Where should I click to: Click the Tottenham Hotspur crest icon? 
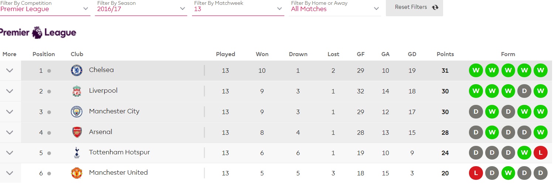point(76,153)
